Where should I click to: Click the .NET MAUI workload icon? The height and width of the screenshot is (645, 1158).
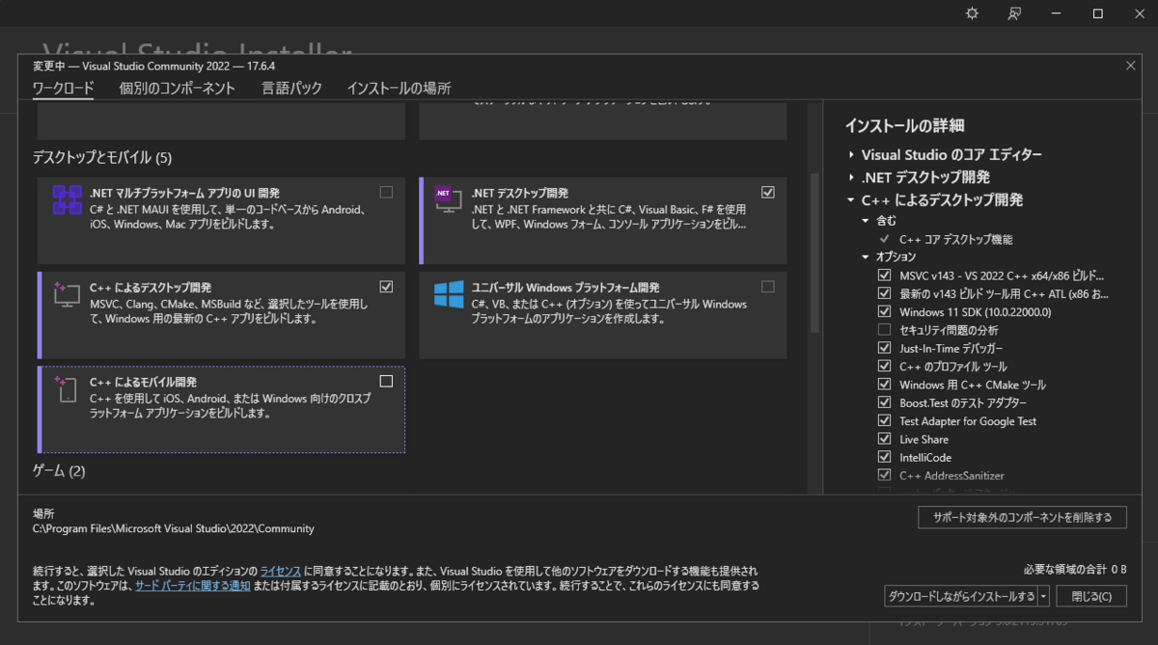pyautogui.click(x=68, y=200)
